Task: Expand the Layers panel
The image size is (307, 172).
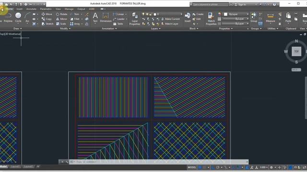Action: (155, 29)
